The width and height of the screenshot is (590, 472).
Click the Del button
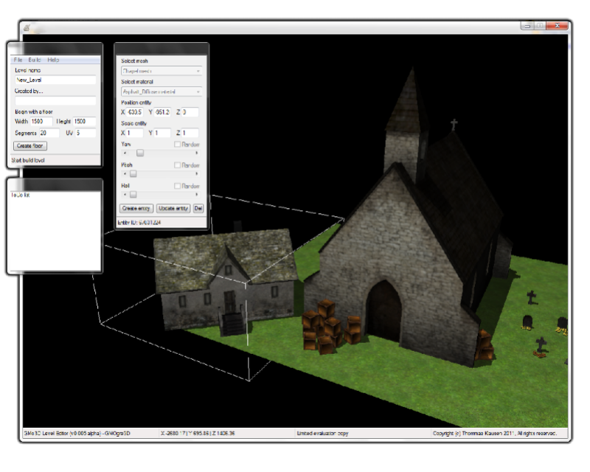point(198,209)
